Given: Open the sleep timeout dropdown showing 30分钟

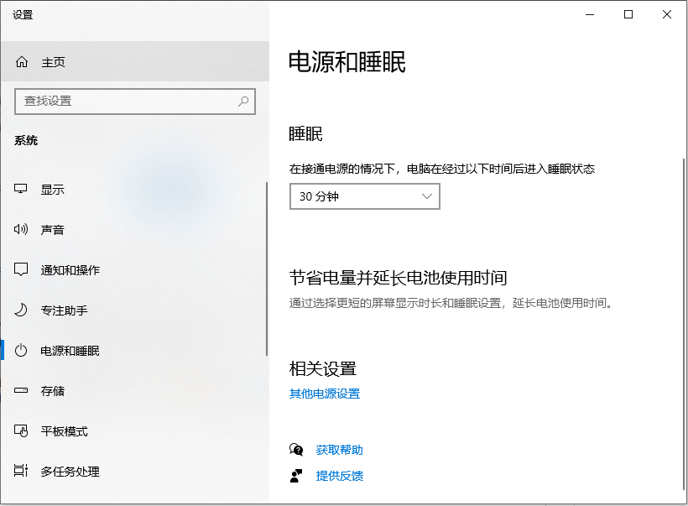Looking at the screenshot, I should pyautogui.click(x=364, y=196).
